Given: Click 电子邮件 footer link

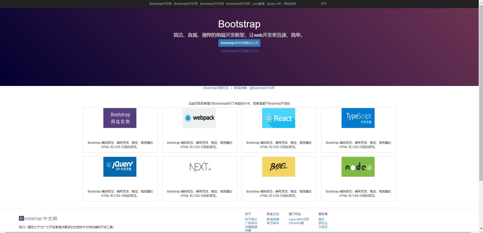Looking at the screenshot, I should 273,223.
